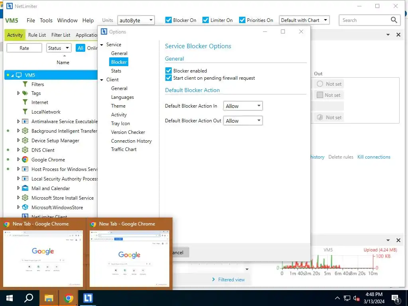The image size is (408, 306).
Task: Open the Window menu
Action: (67, 20)
